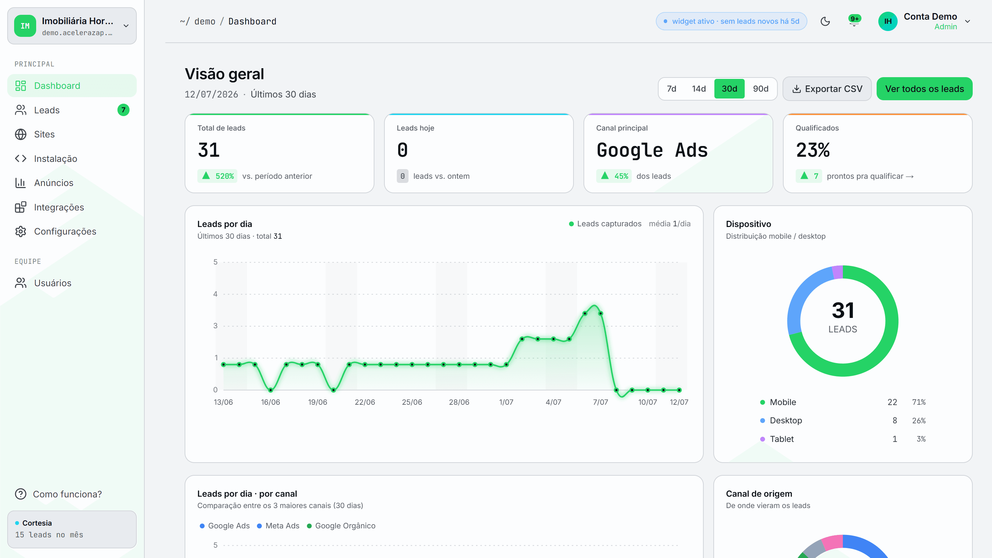Click the widget ativo status pill
Viewport: 992px width, 558px height.
(731, 21)
